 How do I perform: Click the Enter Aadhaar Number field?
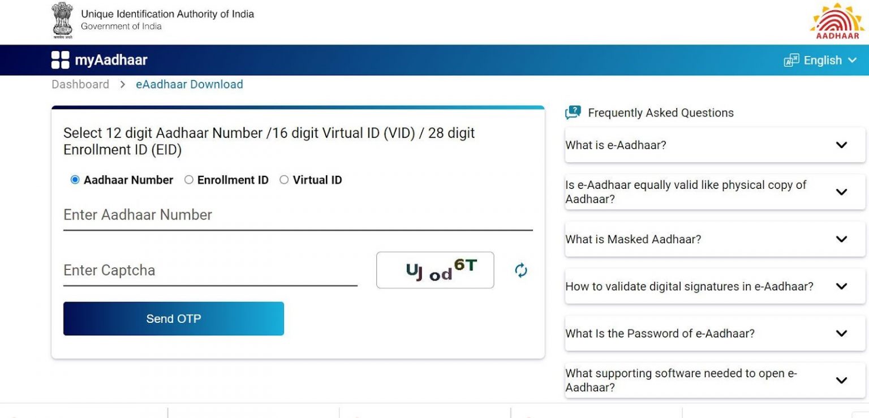[226, 216]
